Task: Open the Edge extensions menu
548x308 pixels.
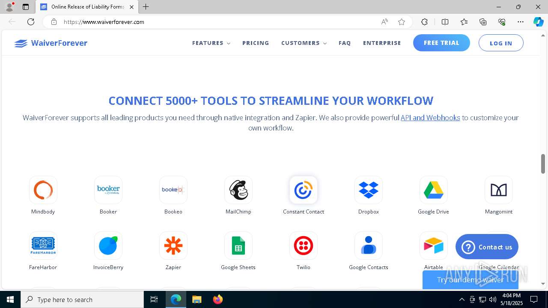Action: pyautogui.click(x=424, y=22)
